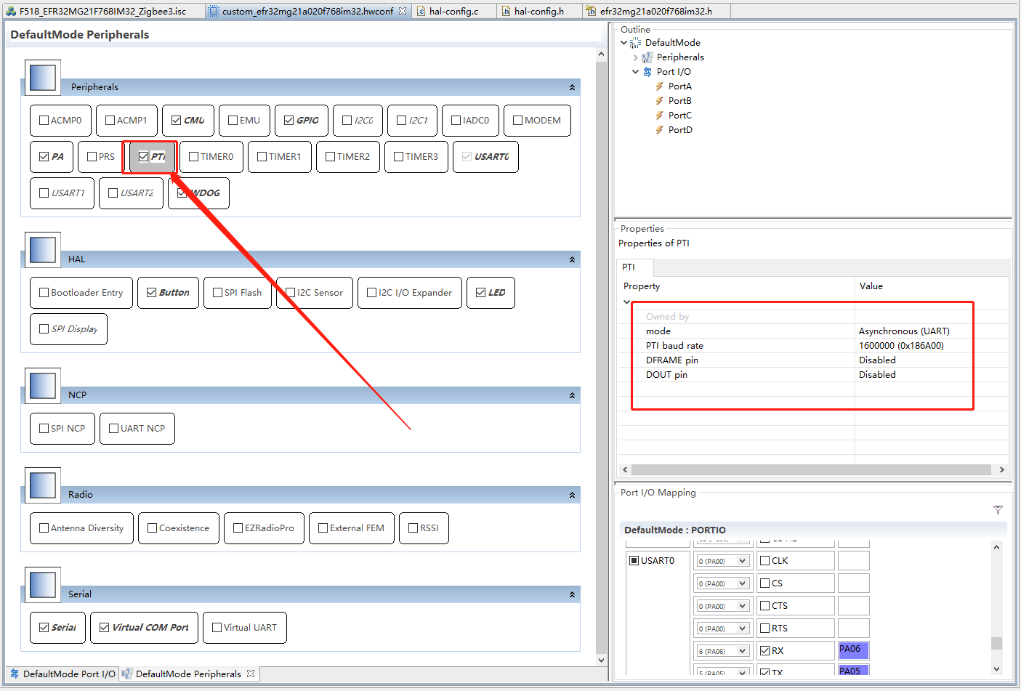This screenshot has height=691, width=1021.
Task: Select the Coexistence radio module
Action: [x=178, y=528]
